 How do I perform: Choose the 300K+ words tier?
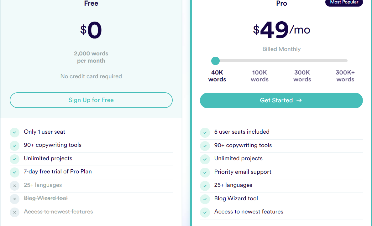(345, 76)
